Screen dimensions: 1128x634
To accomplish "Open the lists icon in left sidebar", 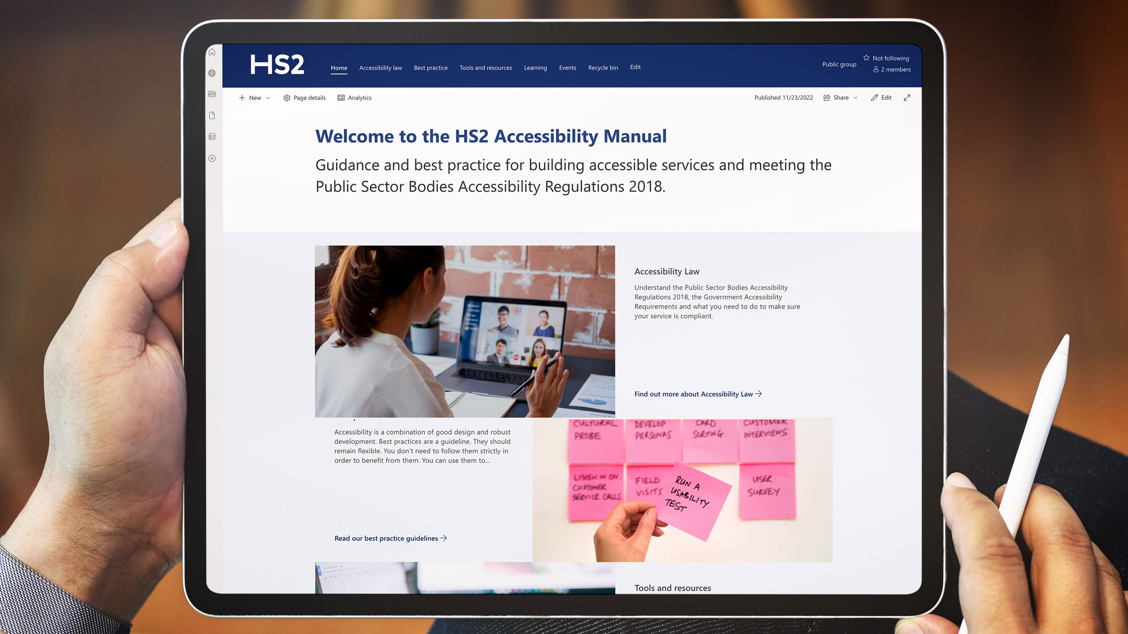I will click(x=212, y=137).
